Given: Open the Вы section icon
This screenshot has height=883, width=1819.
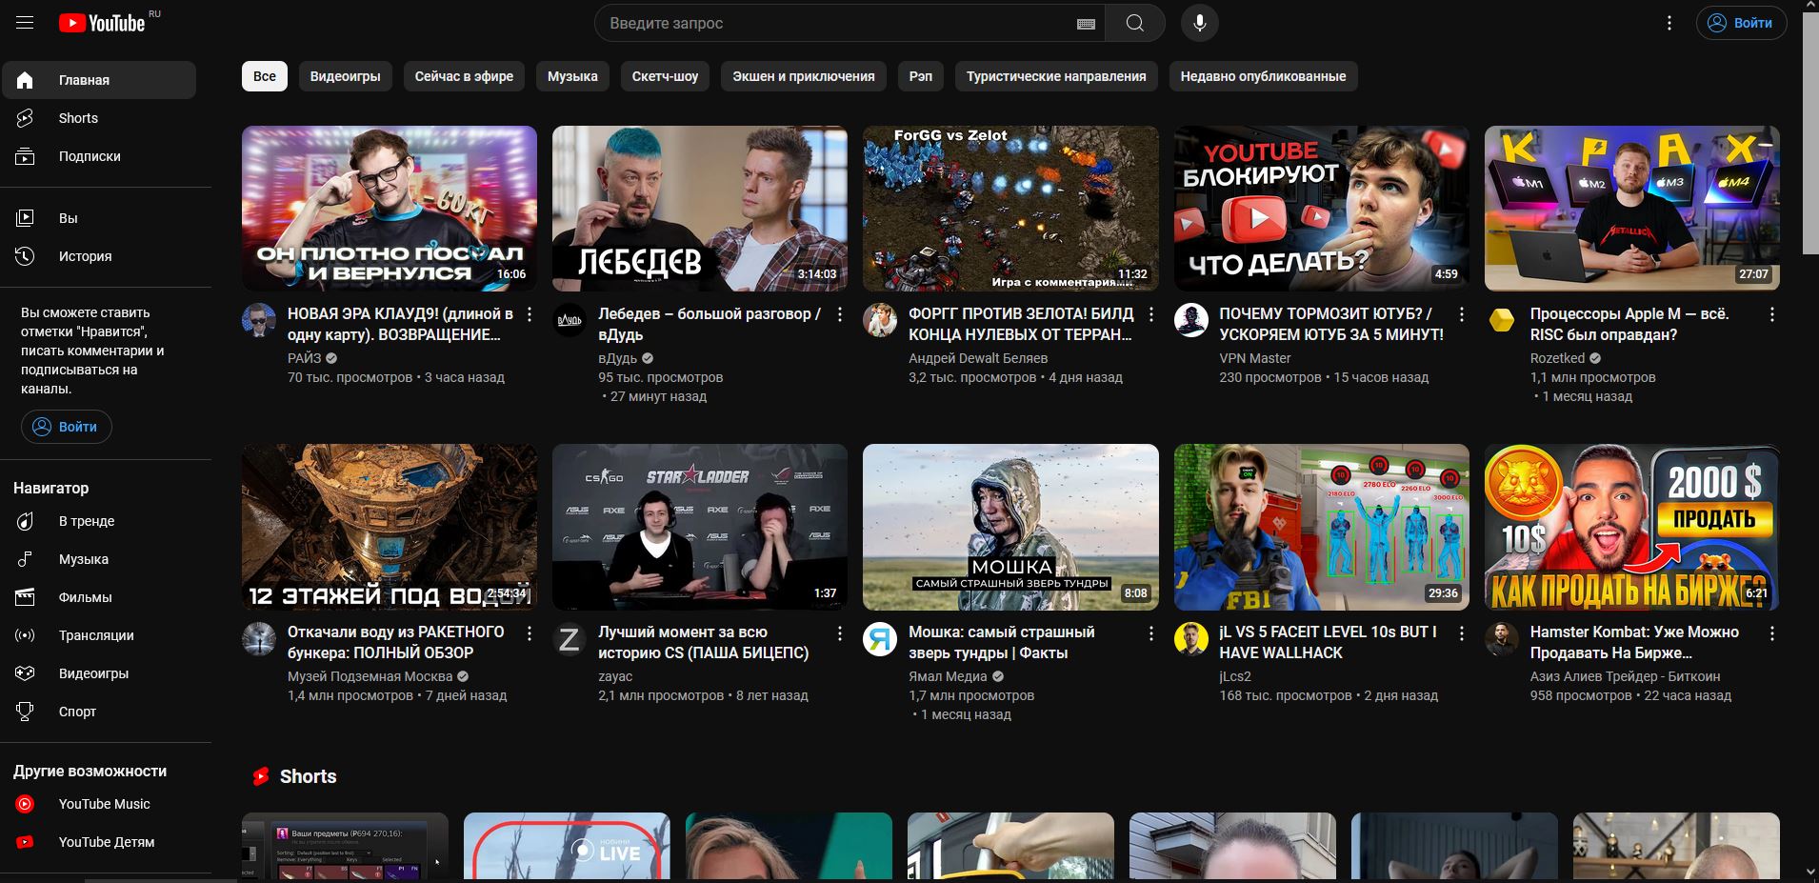Looking at the screenshot, I should point(25,218).
